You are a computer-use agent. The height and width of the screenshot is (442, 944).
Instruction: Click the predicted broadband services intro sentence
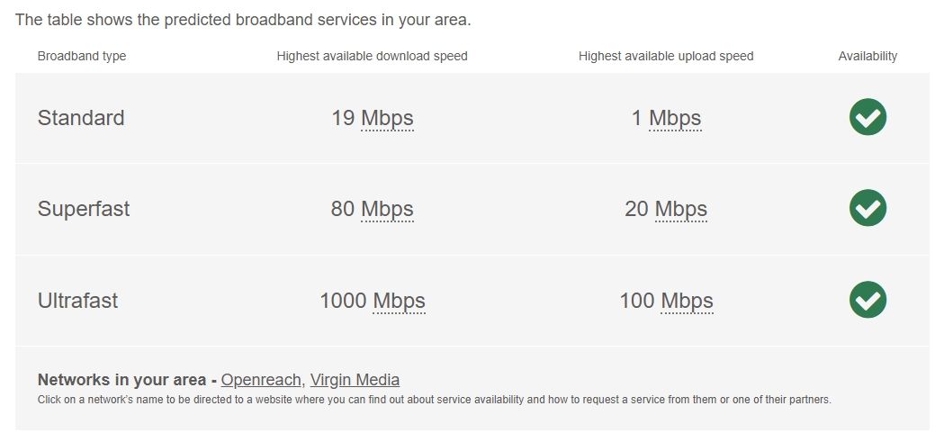[243, 19]
